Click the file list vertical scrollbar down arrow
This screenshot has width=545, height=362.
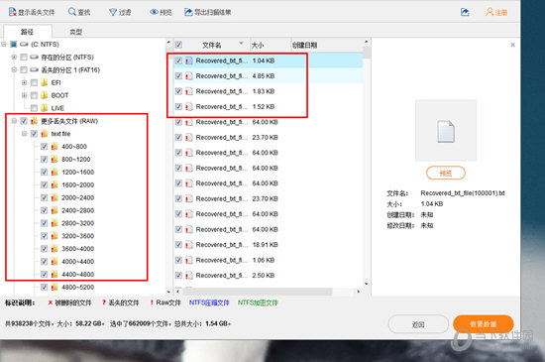tap(366, 284)
